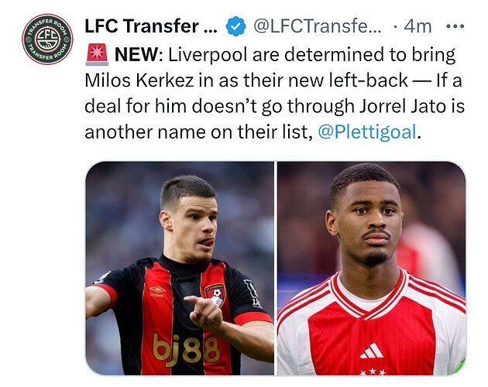Open the LFC Transfer display name

coord(151,26)
